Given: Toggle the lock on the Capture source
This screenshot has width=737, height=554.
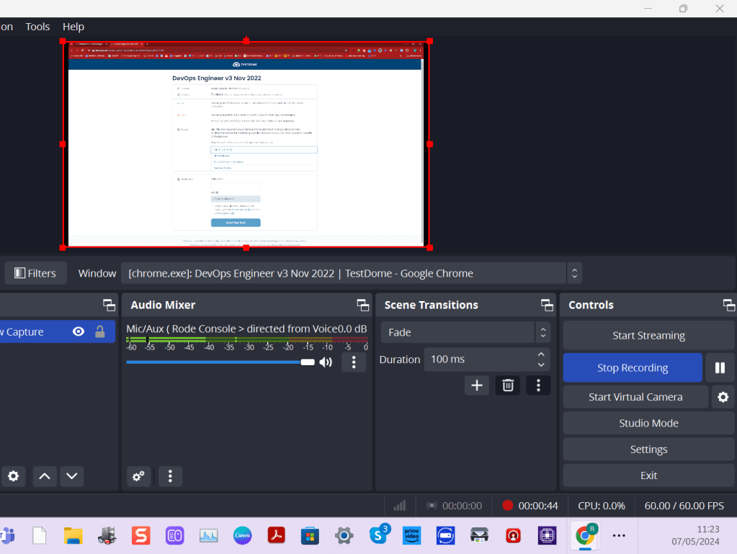Looking at the screenshot, I should pyautogui.click(x=99, y=331).
